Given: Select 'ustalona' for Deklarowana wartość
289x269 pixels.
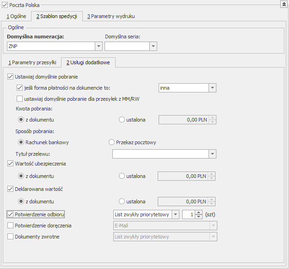Looking at the screenshot, I should [122, 202].
